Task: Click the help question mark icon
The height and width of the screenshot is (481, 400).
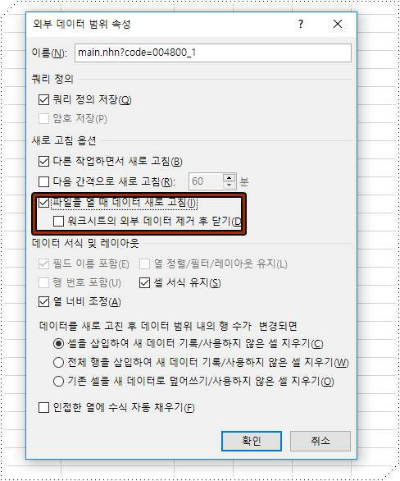Action: click(x=301, y=24)
